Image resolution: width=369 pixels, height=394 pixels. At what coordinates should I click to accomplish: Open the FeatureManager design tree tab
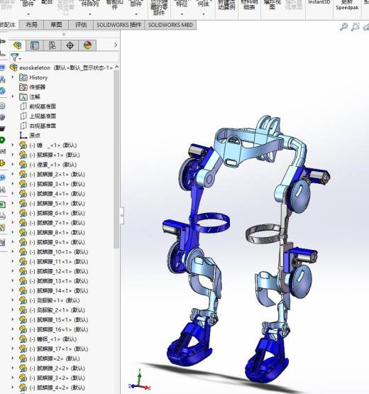(x=17, y=45)
